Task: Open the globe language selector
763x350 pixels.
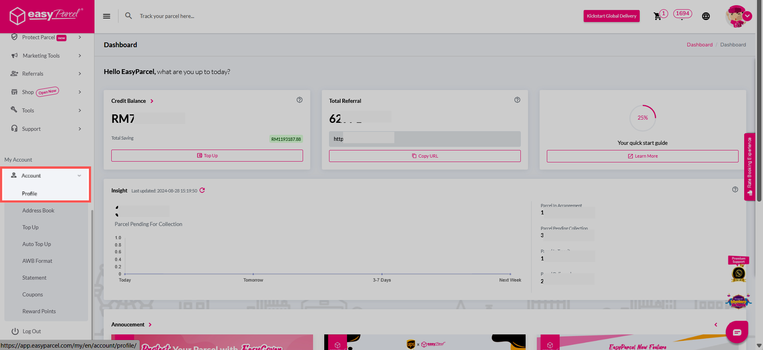Action: [706, 16]
